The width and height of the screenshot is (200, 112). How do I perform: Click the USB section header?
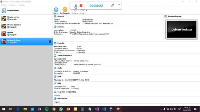point(59,83)
